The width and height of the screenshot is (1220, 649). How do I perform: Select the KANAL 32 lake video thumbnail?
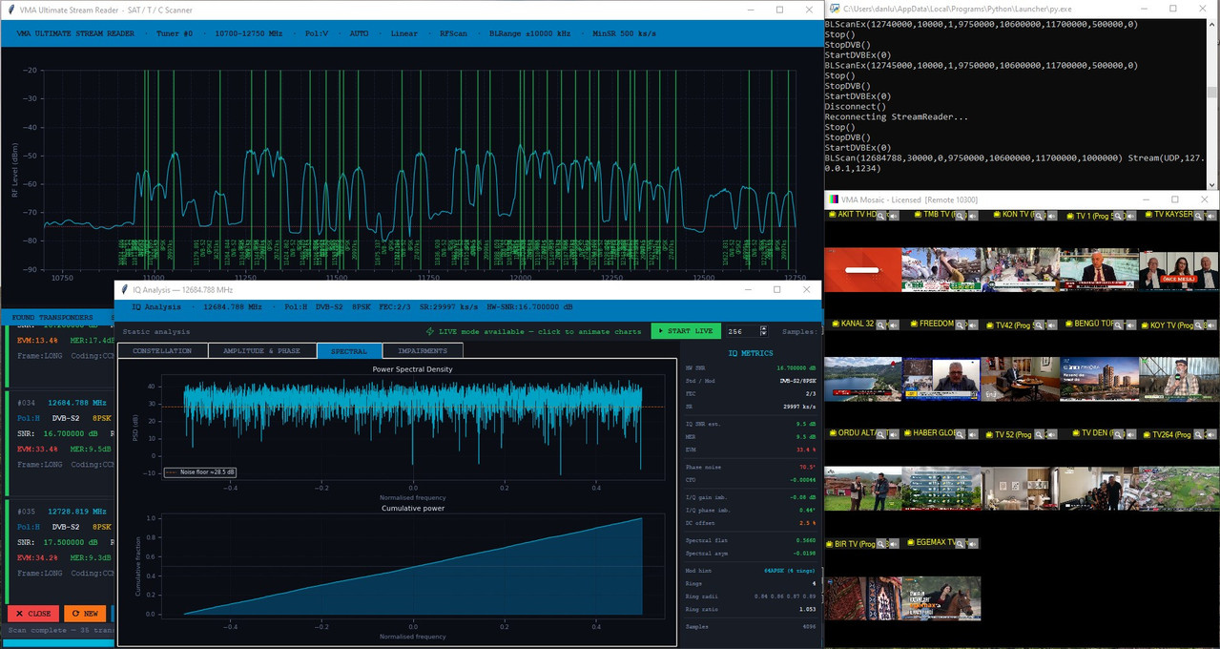[863, 379]
